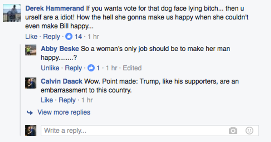Like Derek Hammerand's comment

pos(31,36)
